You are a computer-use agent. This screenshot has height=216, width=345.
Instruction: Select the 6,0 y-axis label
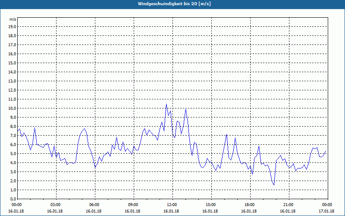point(13,145)
